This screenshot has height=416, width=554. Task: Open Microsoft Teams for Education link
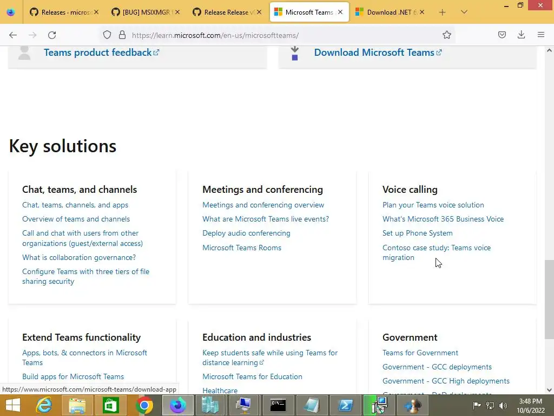coord(252,376)
